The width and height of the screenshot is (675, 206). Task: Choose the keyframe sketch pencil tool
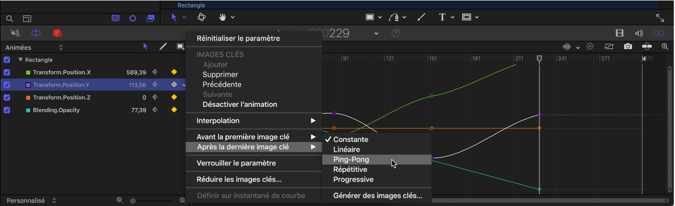click(163, 46)
